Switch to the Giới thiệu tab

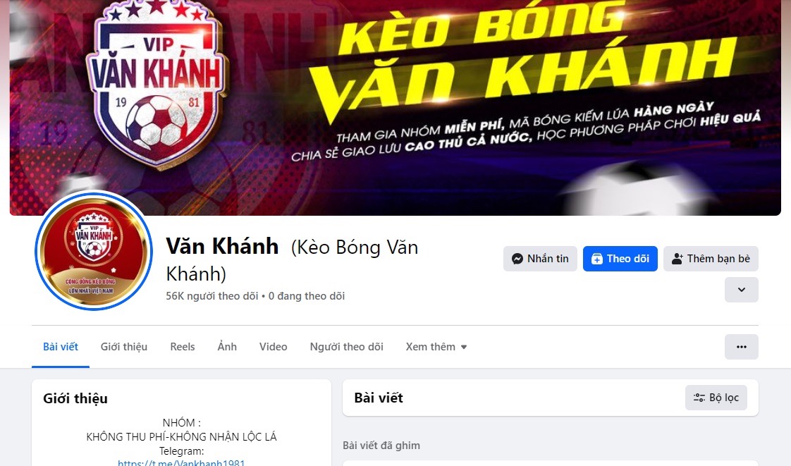pyautogui.click(x=124, y=347)
